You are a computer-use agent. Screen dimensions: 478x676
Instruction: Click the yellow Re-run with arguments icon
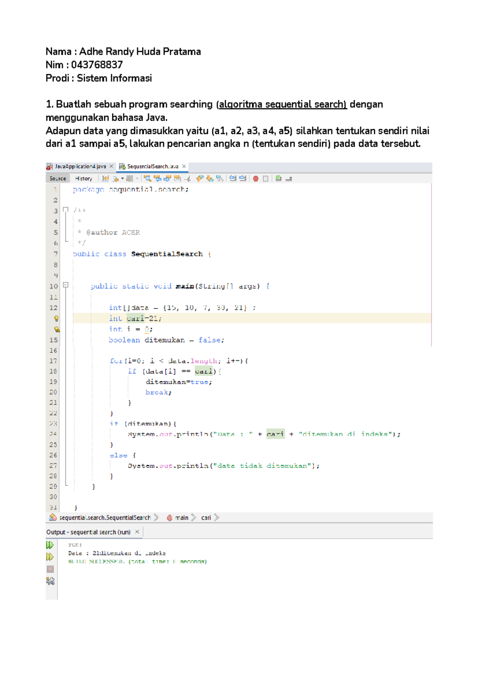click(x=50, y=557)
